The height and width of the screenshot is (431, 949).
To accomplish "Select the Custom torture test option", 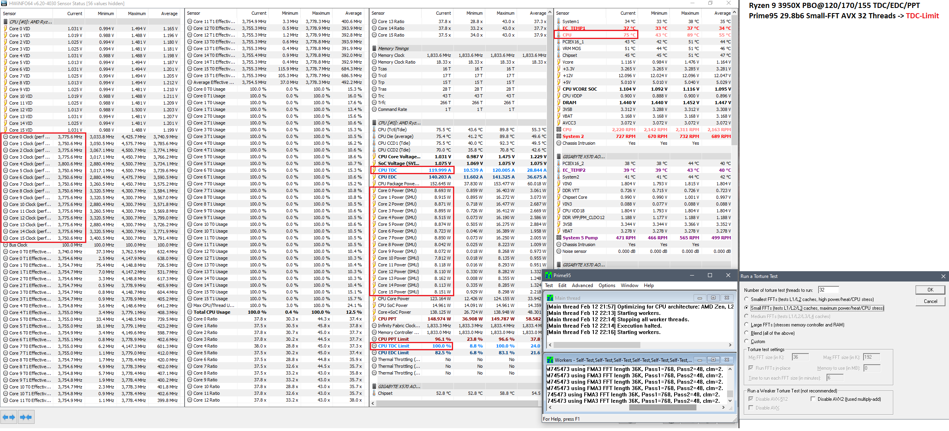I will pyautogui.click(x=747, y=341).
